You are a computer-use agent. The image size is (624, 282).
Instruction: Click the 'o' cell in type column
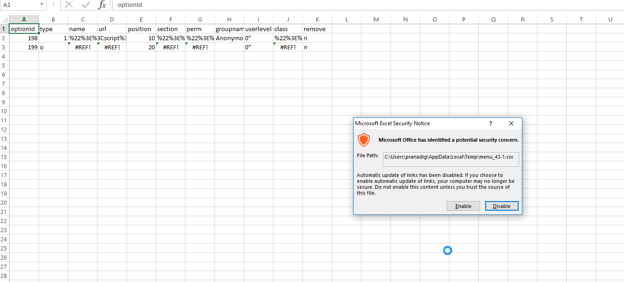pyautogui.click(x=53, y=47)
